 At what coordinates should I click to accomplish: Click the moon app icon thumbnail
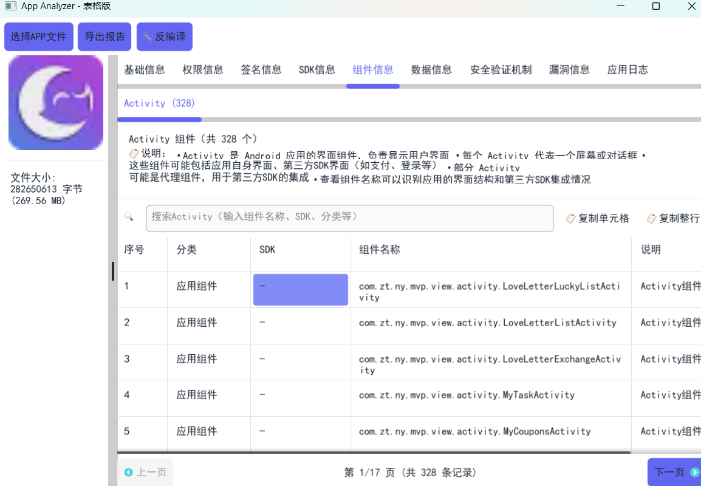pyautogui.click(x=56, y=103)
